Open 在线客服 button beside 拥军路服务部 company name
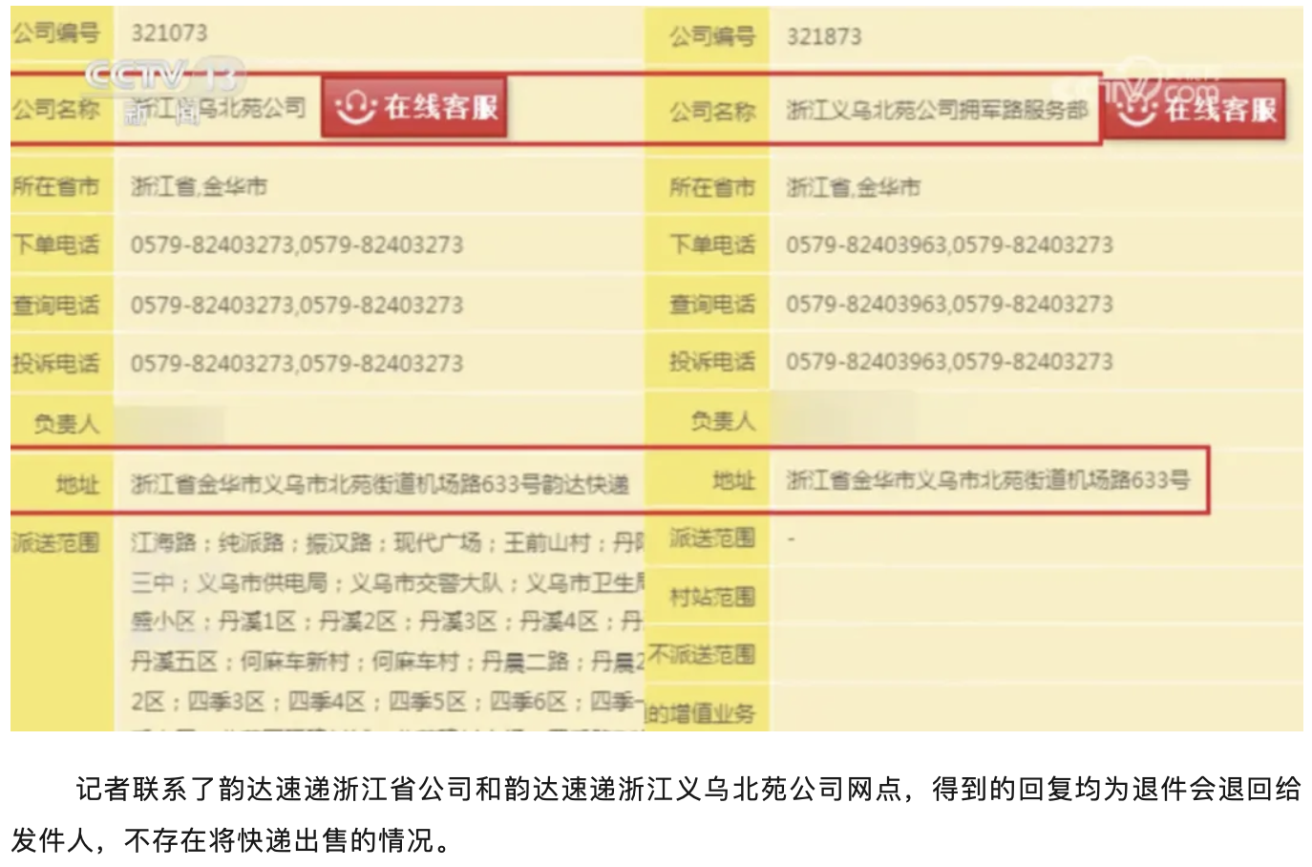The height and width of the screenshot is (867, 1312). coord(1195,109)
